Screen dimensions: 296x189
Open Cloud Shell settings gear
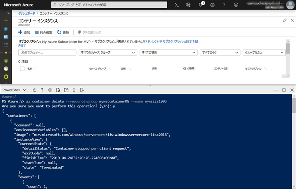coord(50,90)
